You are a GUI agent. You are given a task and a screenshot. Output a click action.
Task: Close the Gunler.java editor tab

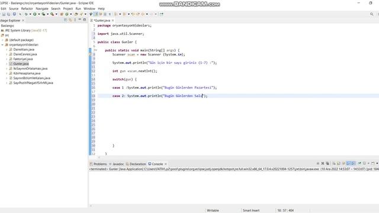point(113,21)
